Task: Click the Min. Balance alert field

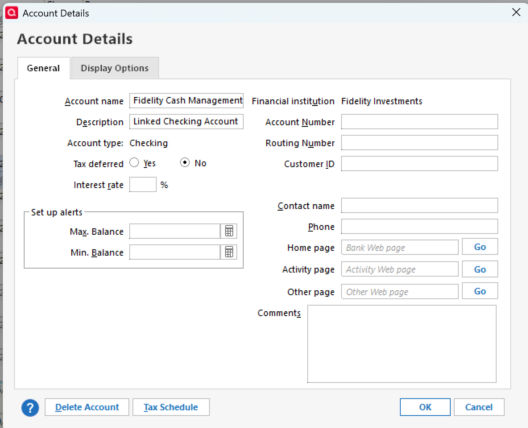Action: coord(175,252)
